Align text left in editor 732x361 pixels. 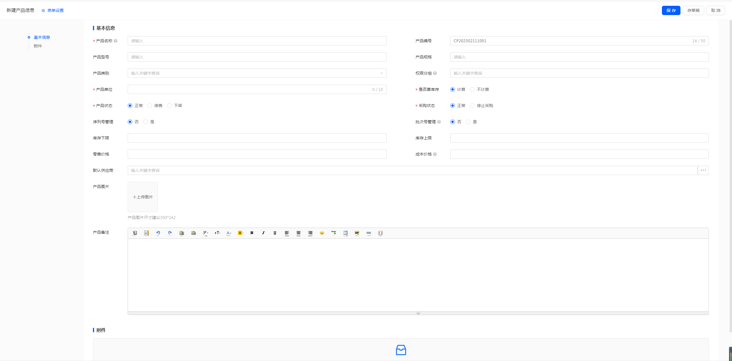click(x=287, y=233)
